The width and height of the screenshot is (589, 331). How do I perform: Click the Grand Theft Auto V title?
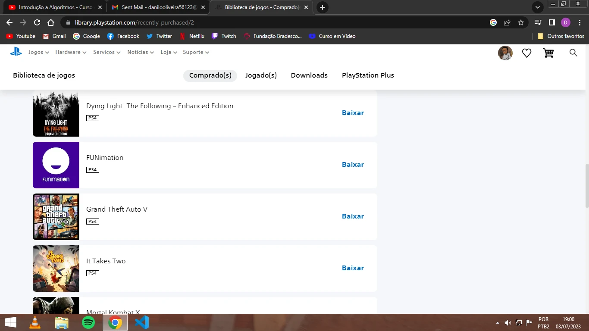tap(117, 209)
